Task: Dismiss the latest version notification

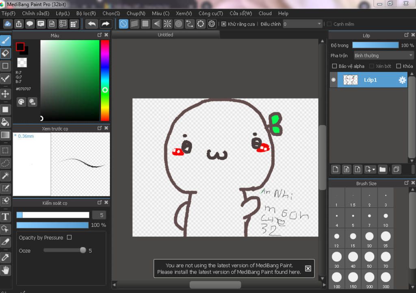Action: point(308,269)
